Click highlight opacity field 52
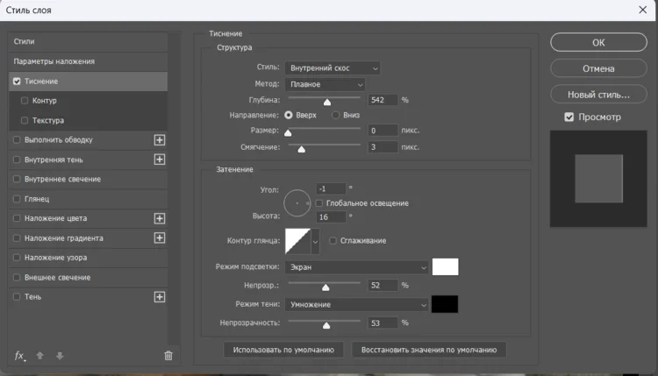The height and width of the screenshot is (376, 658). tap(383, 286)
